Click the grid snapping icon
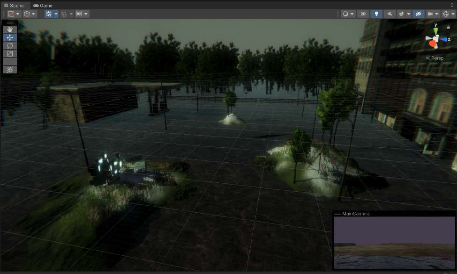This screenshot has height=274, width=457. pyautogui.click(x=64, y=14)
